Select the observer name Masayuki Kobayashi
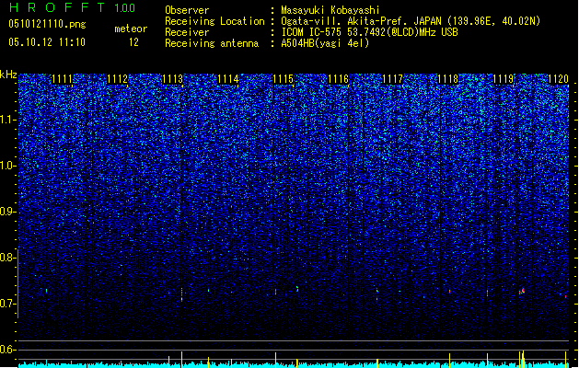The height and width of the screenshot is (368, 579). tap(330, 10)
